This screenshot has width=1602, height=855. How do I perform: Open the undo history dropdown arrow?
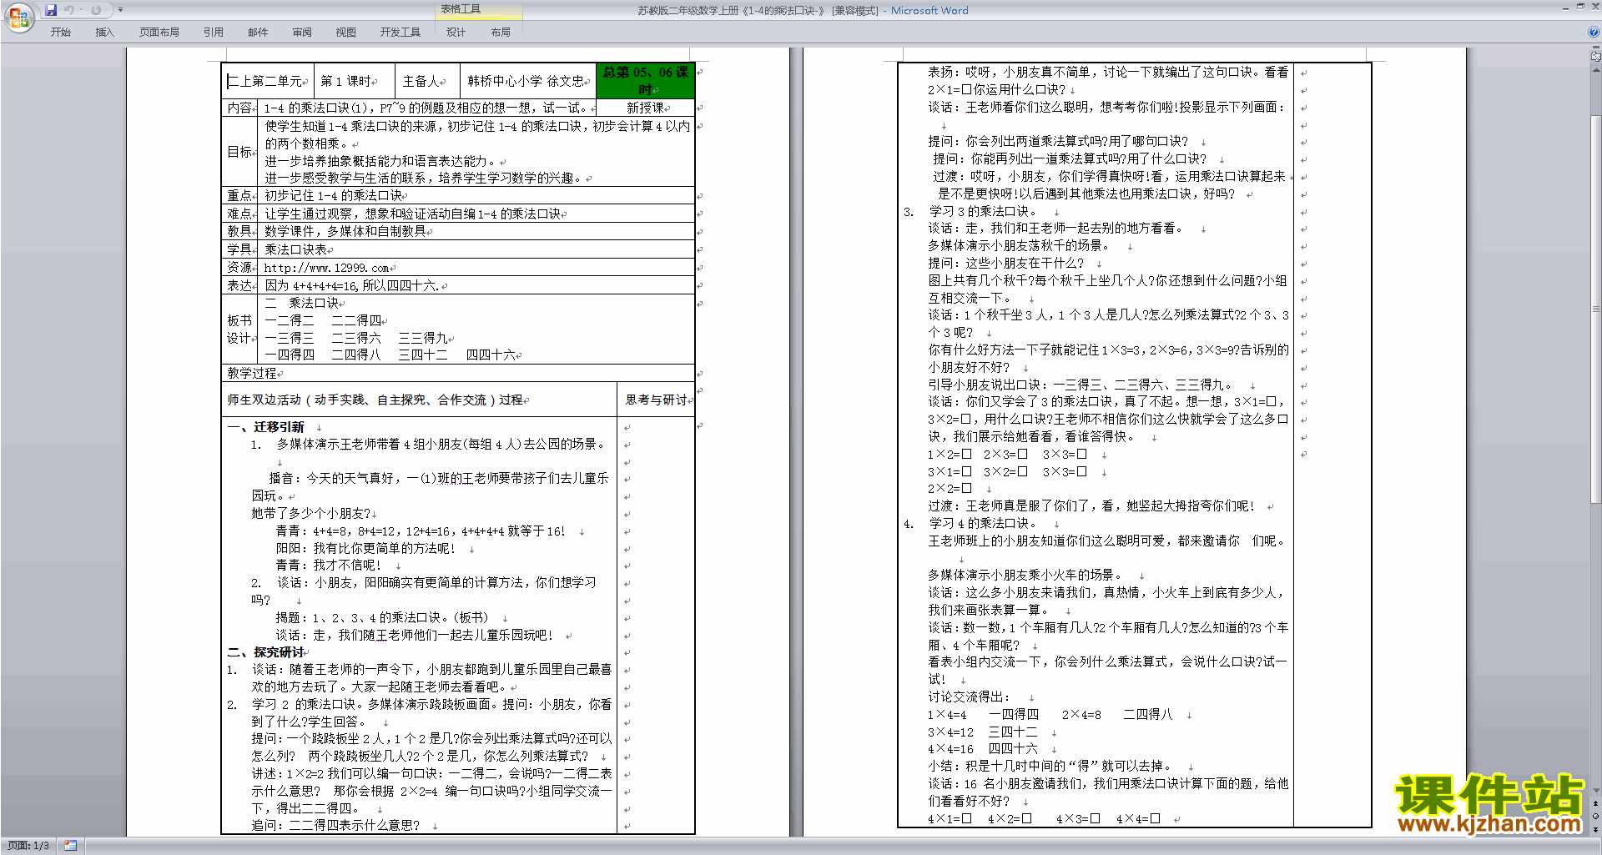tap(81, 10)
